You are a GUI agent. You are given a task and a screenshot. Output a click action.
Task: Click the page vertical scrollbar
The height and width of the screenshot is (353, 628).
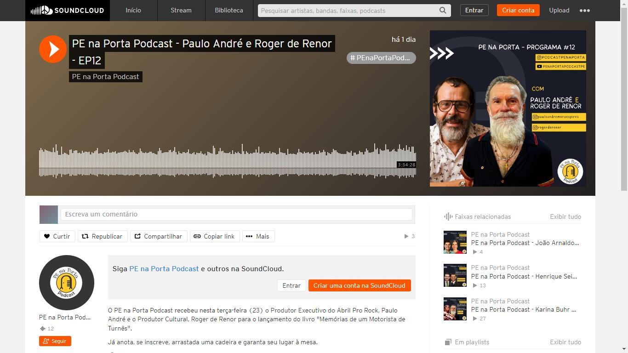point(624,99)
